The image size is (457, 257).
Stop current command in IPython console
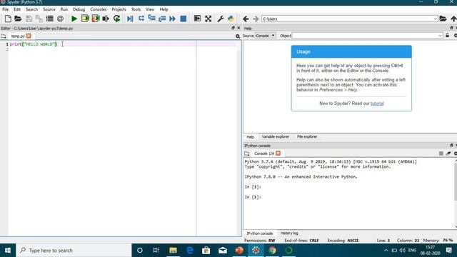[441, 153]
